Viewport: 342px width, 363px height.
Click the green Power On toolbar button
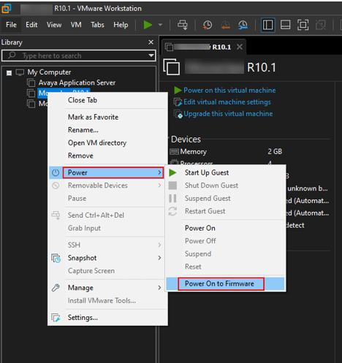coord(148,25)
